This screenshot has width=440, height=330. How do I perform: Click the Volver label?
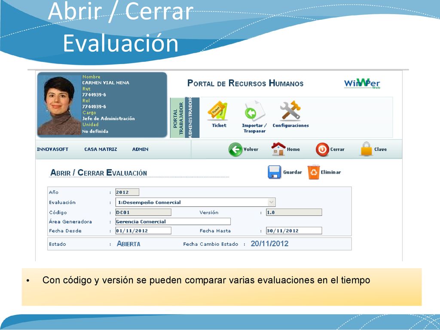251,149
